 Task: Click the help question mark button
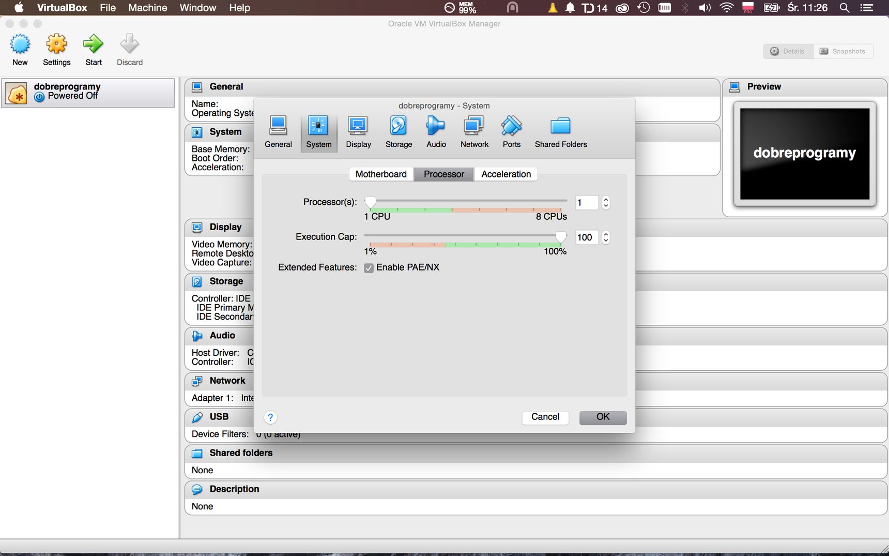[x=270, y=417]
